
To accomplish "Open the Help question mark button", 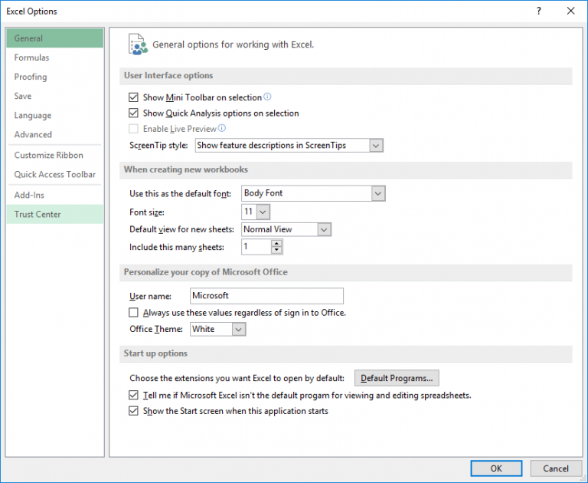I will pyautogui.click(x=539, y=11).
